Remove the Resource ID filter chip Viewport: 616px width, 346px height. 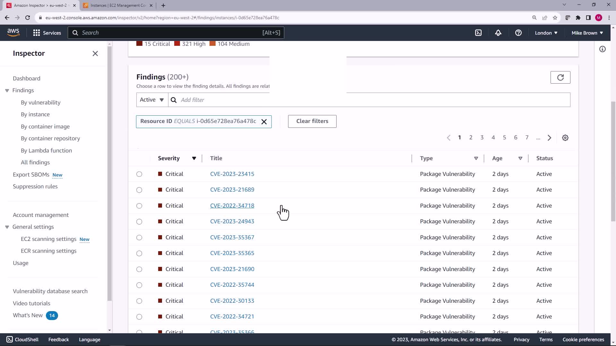tap(264, 122)
